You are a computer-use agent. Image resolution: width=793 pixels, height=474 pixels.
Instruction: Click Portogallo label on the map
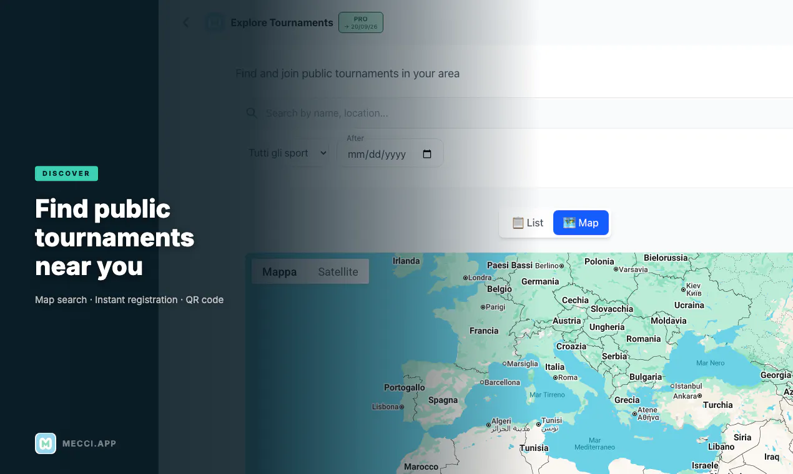point(405,387)
